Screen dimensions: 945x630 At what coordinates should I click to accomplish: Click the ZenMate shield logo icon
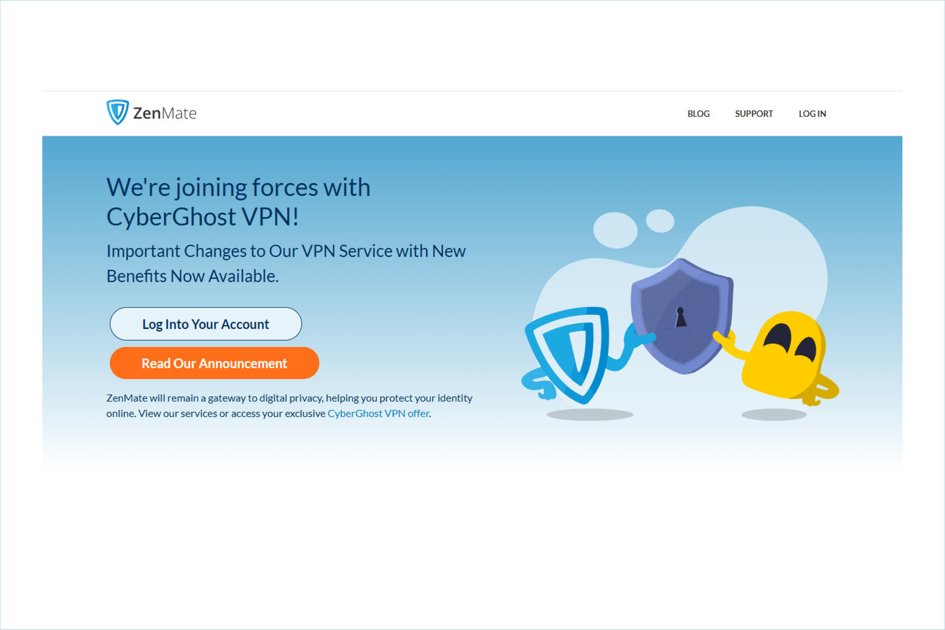pos(118,112)
